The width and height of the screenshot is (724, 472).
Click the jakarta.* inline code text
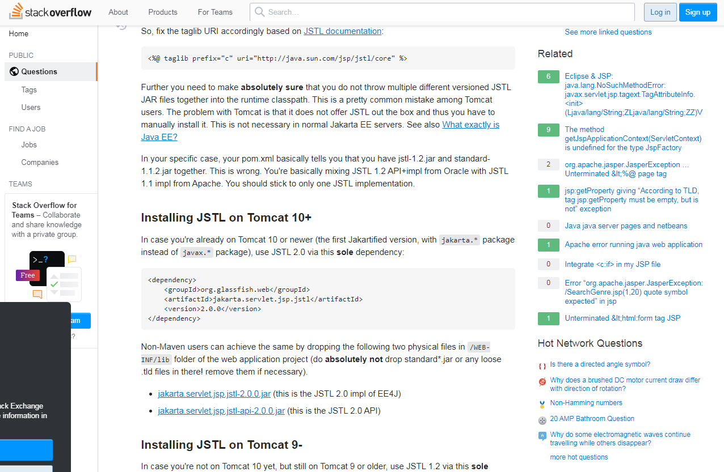tap(460, 240)
